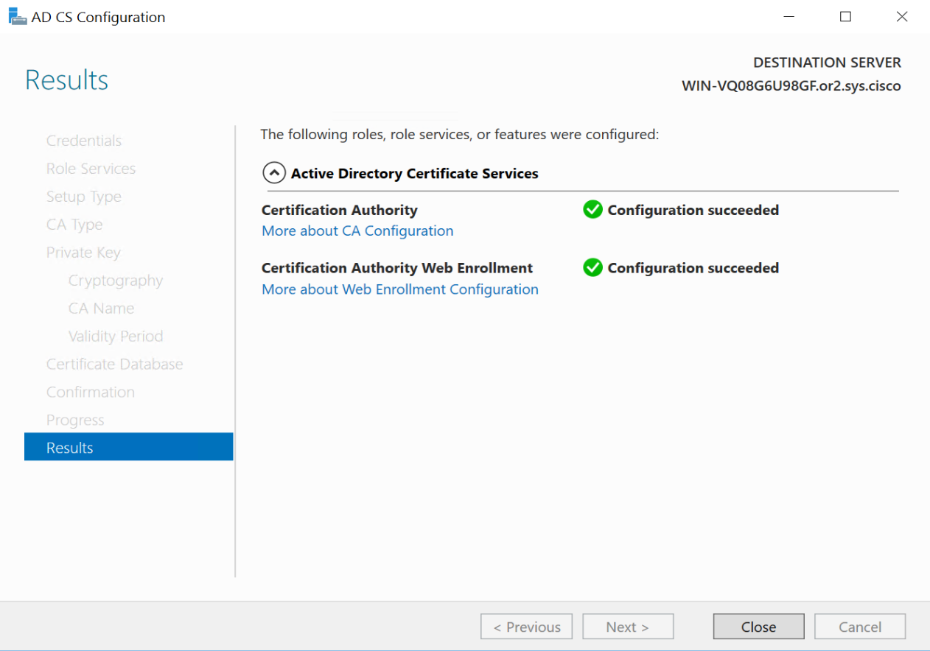The width and height of the screenshot is (930, 651).
Task: Select the Private Key step
Action: tap(83, 253)
